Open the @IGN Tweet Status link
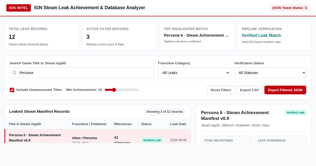This screenshot has width=316, height=166. pos(289,8)
